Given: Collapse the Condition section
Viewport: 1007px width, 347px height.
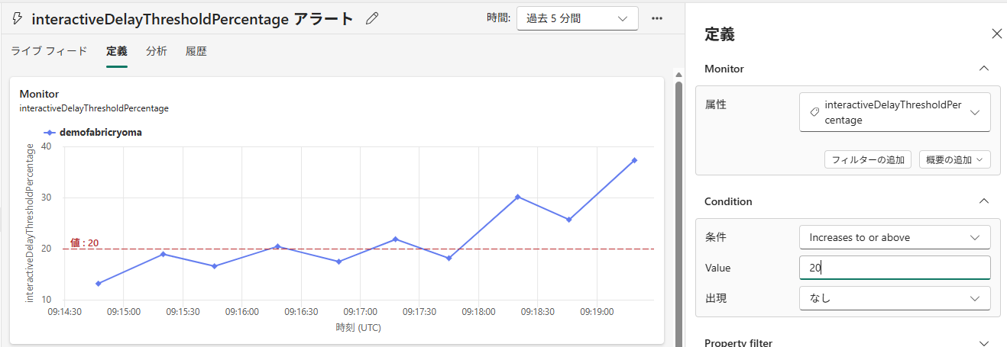Looking at the screenshot, I should (x=984, y=201).
